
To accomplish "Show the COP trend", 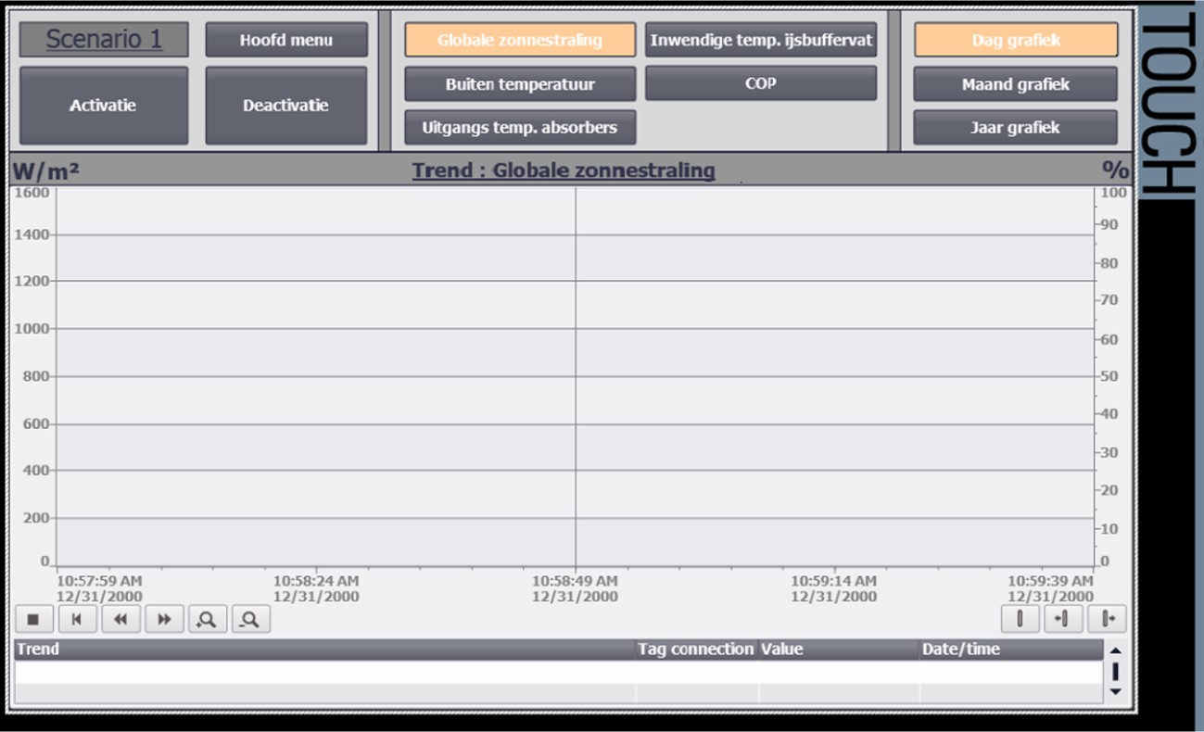I will point(762,83).
